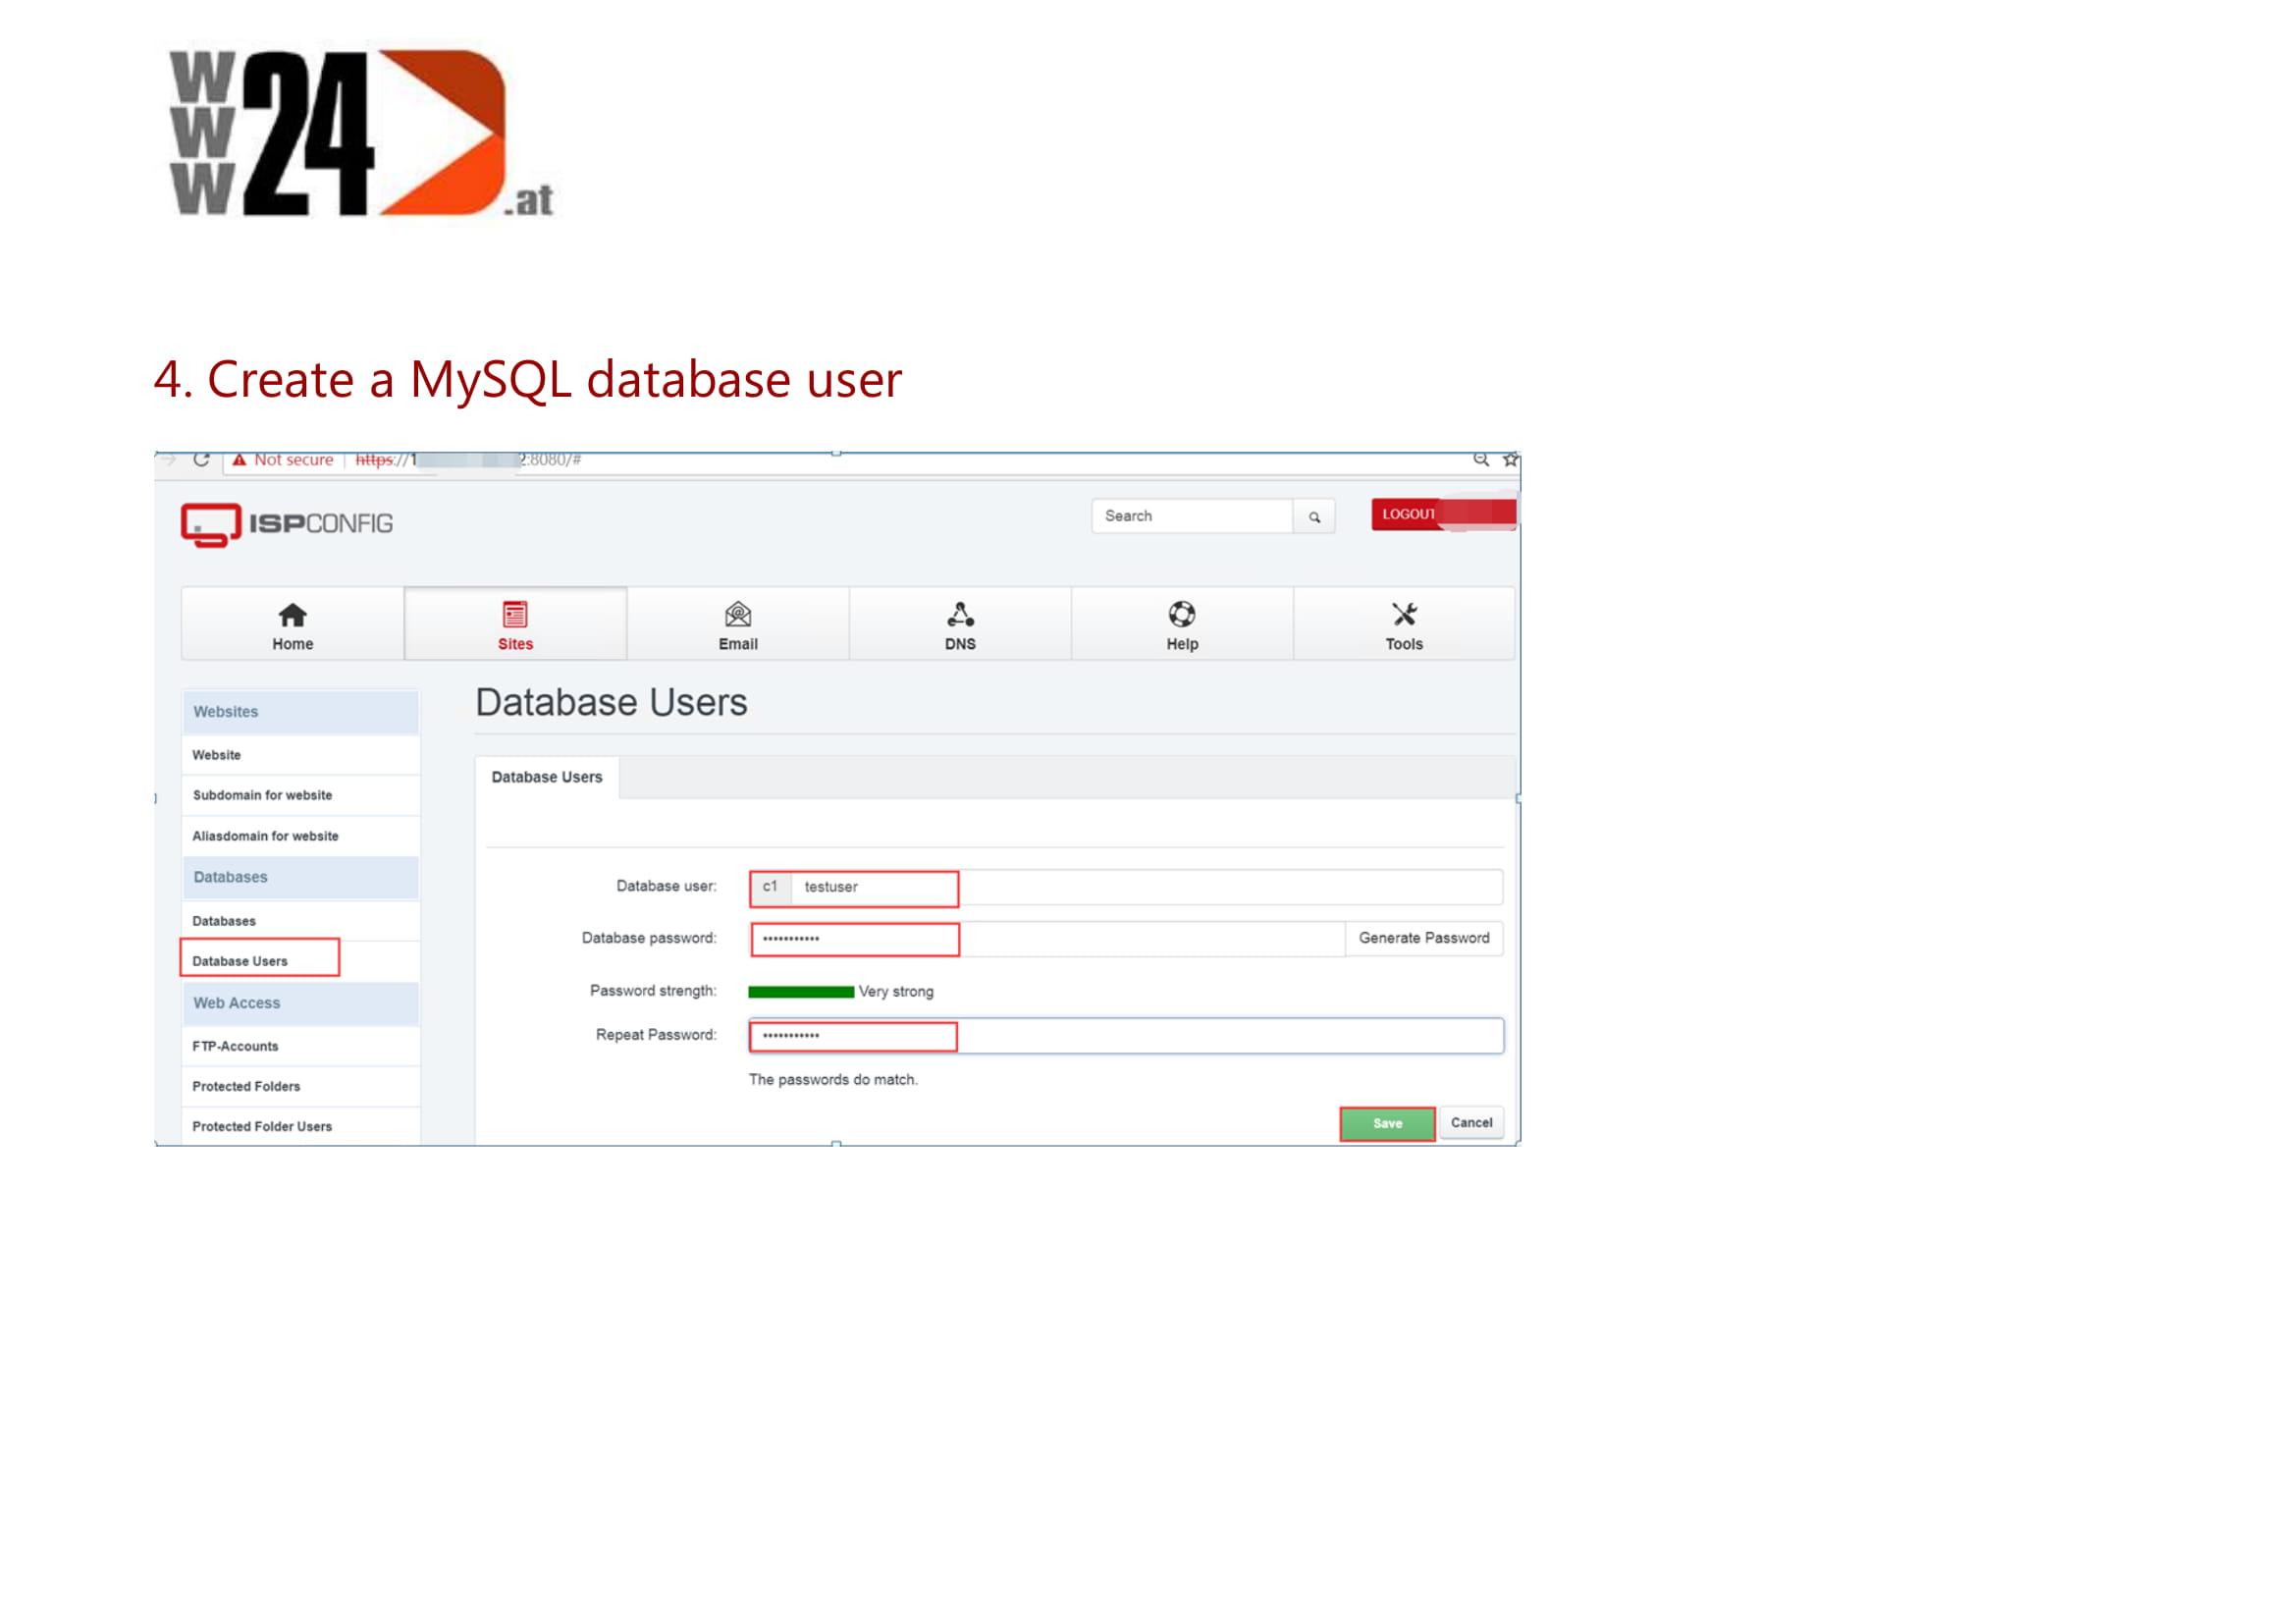Cancel the database user form
Image resolution: width=2296 pixels, height=1624 pixels.
1471,1123
